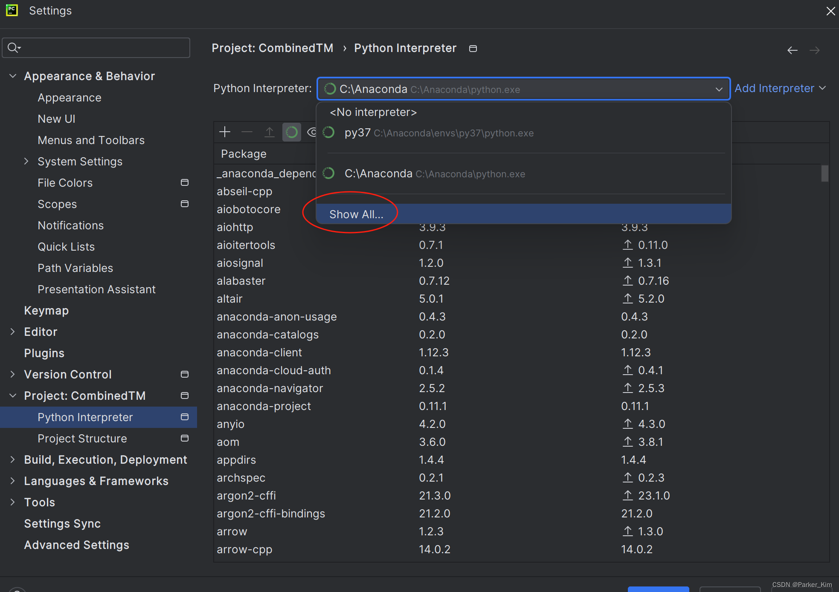Image resolution: width=839 pixels, height=592 pixels.
Task: Click upgrade arrow next to altair 5.2.0
Action: [627, 298]
